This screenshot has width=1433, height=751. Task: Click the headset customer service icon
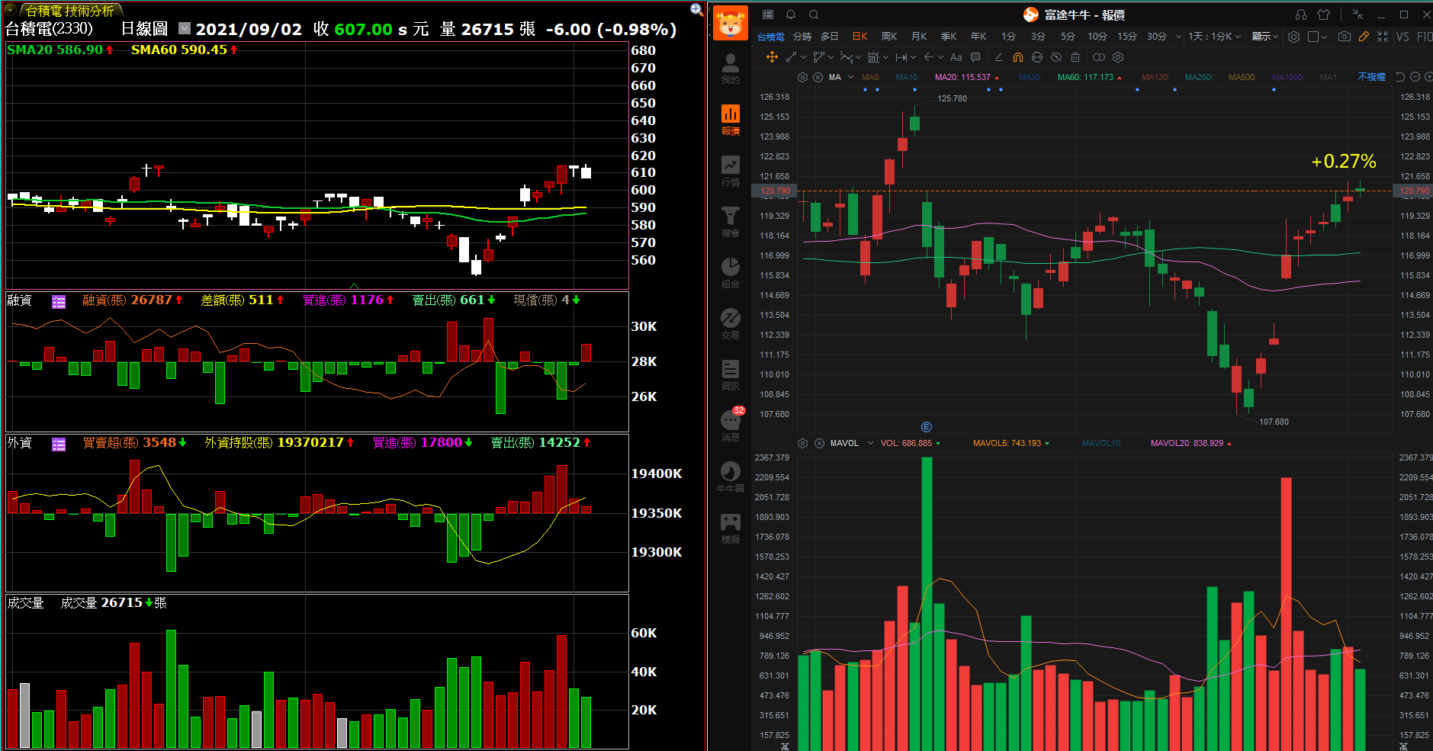click(x=1301, y=14)
